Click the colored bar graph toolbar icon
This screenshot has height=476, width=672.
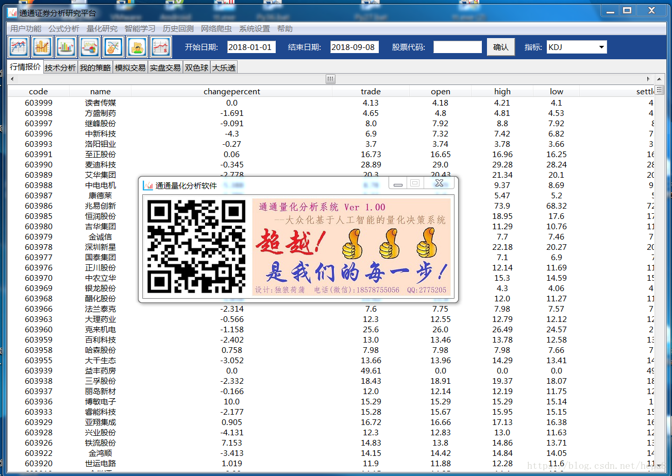coord(66,47)
